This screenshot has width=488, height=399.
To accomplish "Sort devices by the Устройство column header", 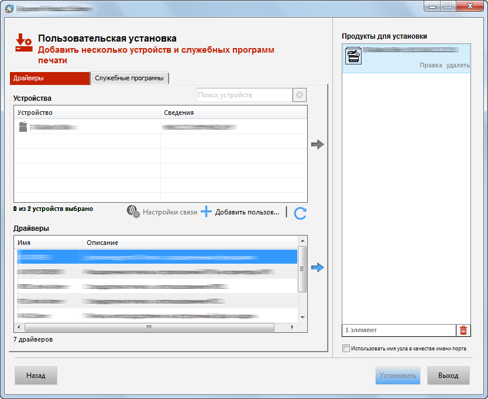I will coord(87,112).
